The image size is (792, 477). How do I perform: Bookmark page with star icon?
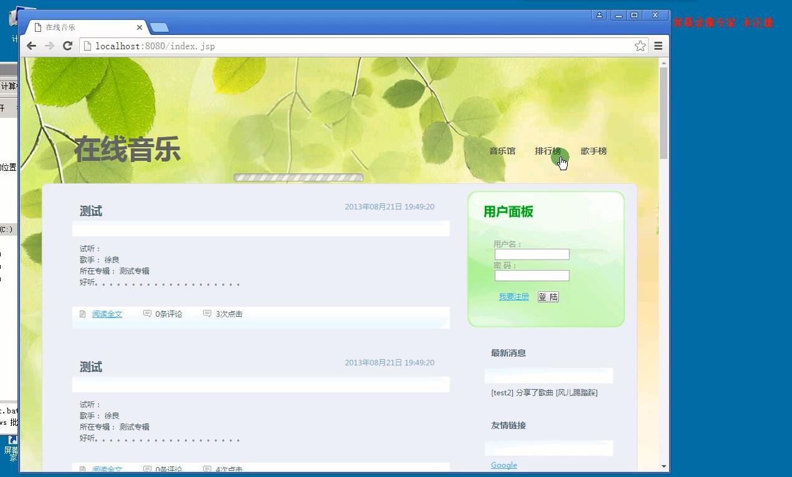640,46
